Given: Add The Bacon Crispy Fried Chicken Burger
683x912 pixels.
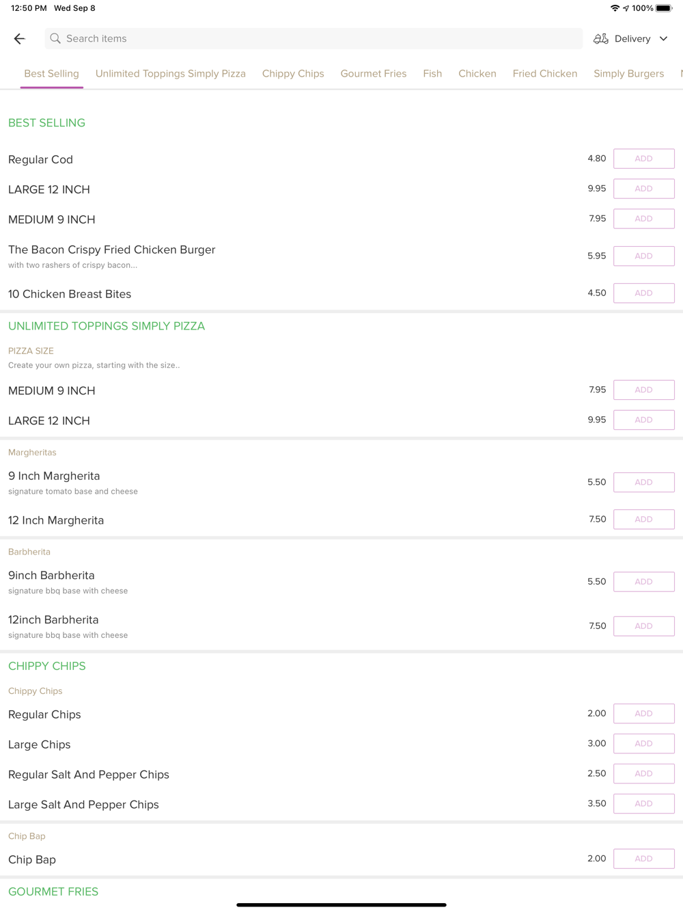Looking at the screenshot, I should (x=644, y=256).
